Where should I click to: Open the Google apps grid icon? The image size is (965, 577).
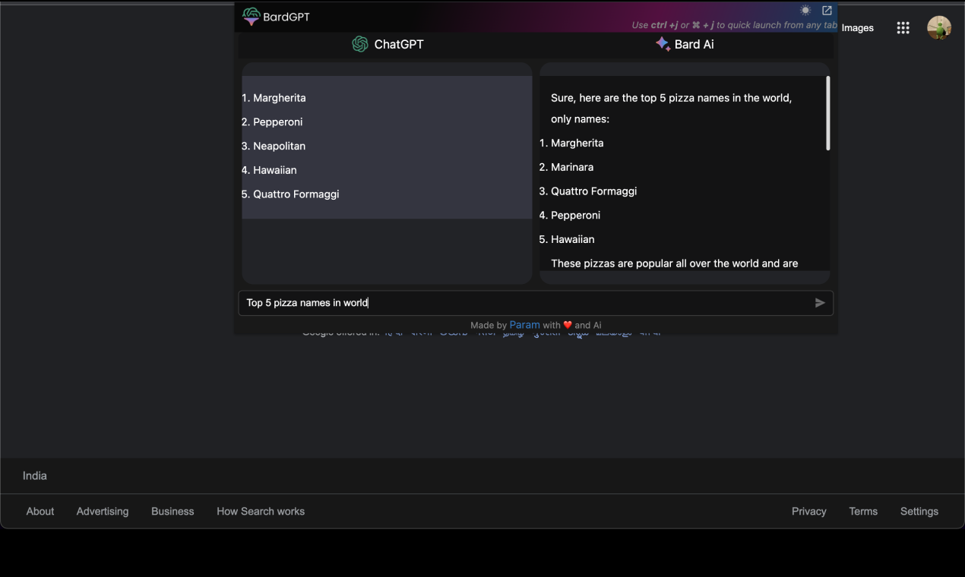(x=903, y=28)
